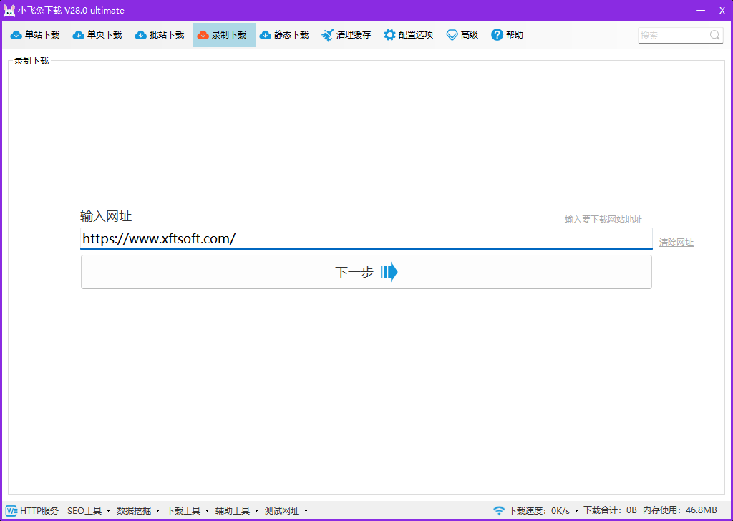Image resolution: width=733 pixels, height=521 pixels.
Task: Expand the SEO工具 dropdown menu
Action: click(x=89, y=510)
